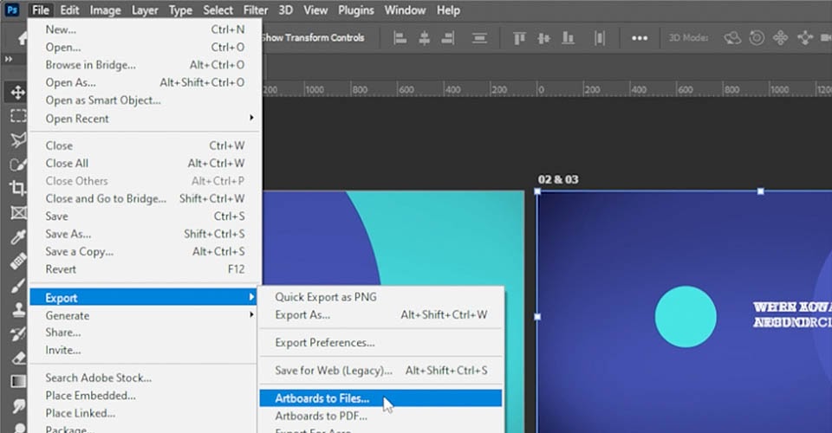Open the Image menu
This screenshot has width=832, height=433.
(x=105, y=10)
